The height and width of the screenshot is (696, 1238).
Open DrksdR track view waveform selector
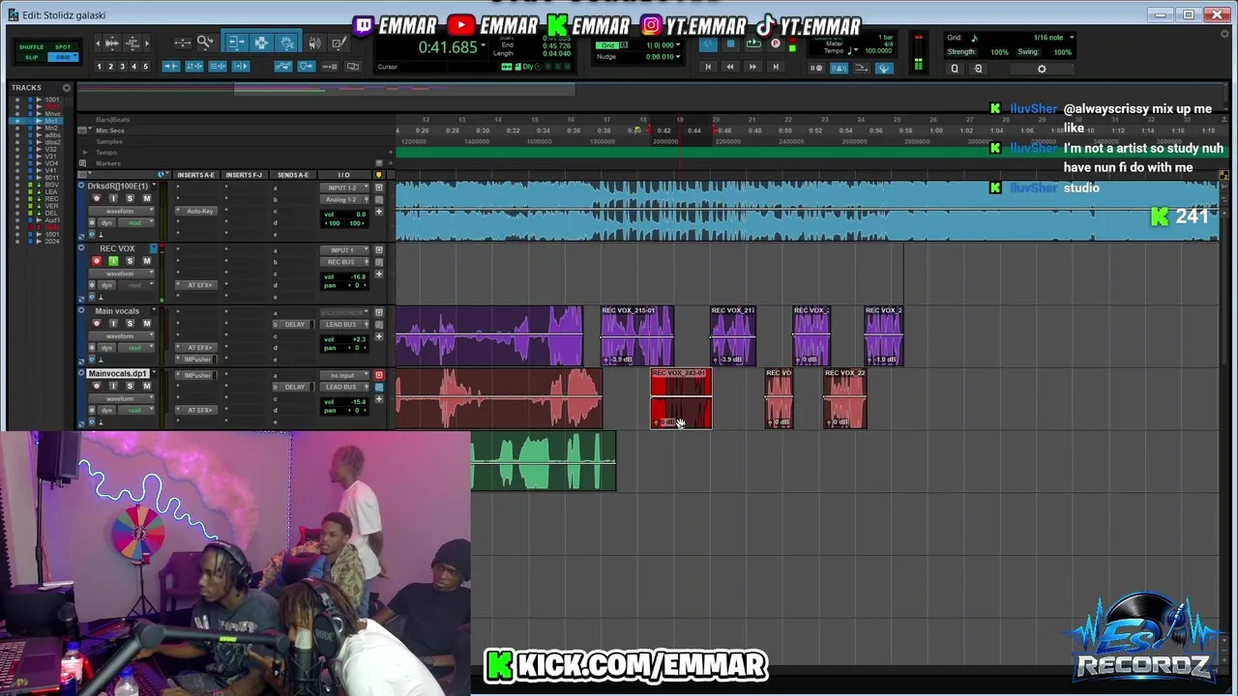[121, 211]
